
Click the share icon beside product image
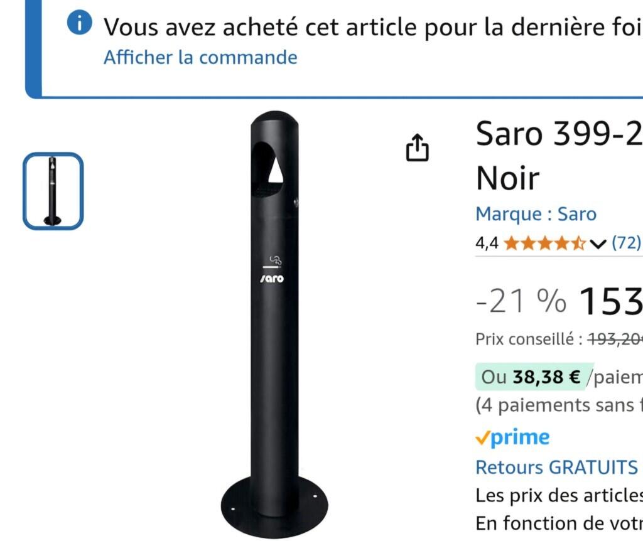tap(418, 147)
